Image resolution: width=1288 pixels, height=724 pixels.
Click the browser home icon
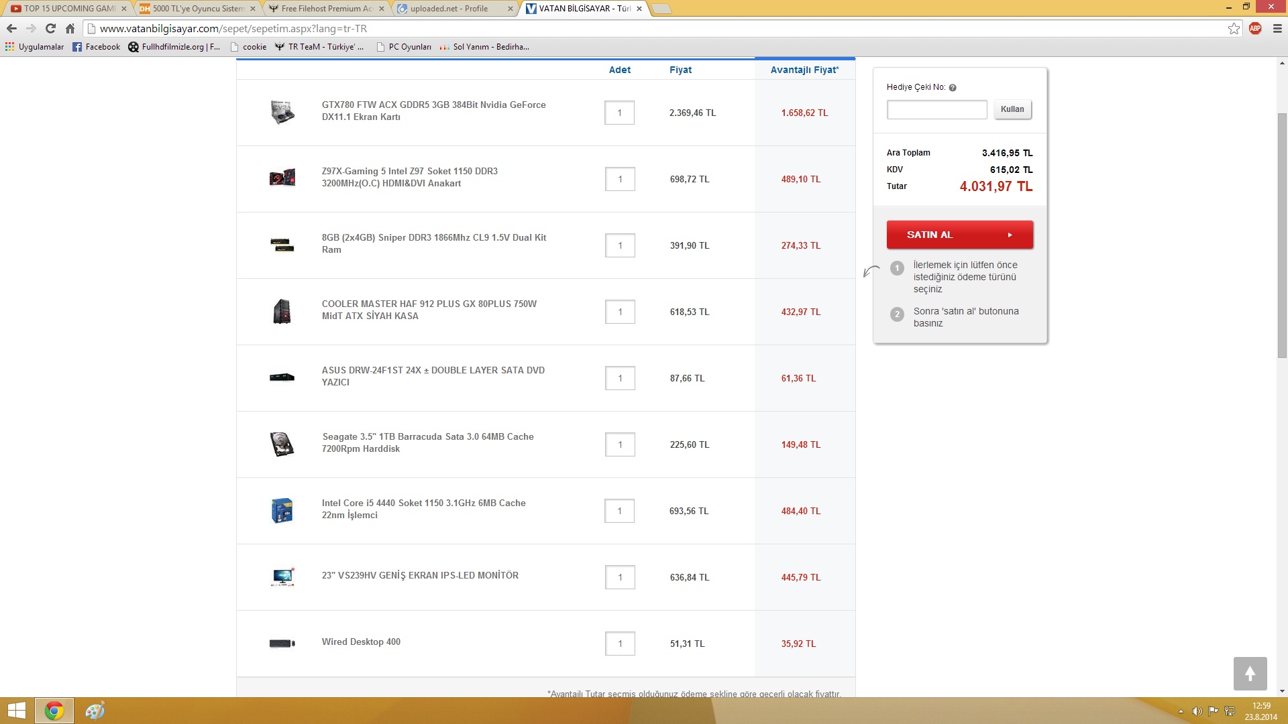click(70, 28)
